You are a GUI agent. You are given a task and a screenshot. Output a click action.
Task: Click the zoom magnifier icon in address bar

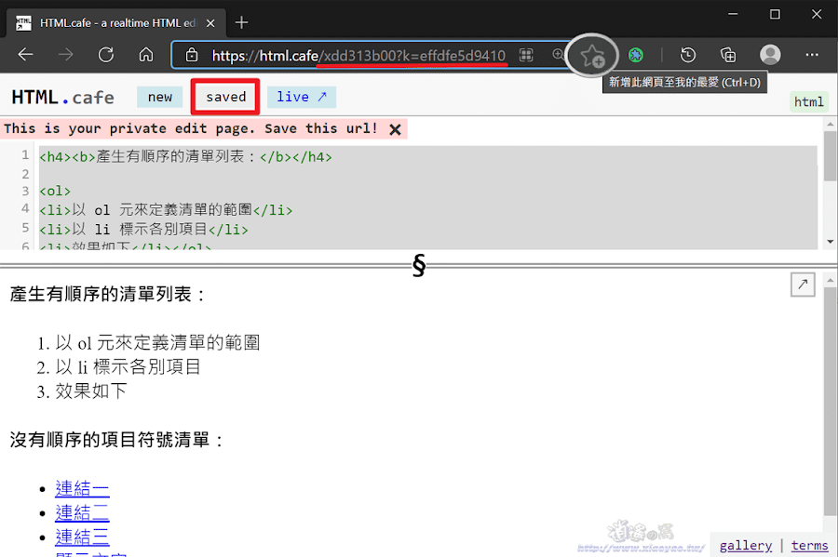(558, 55)
